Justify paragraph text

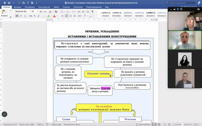pos(75,16)
